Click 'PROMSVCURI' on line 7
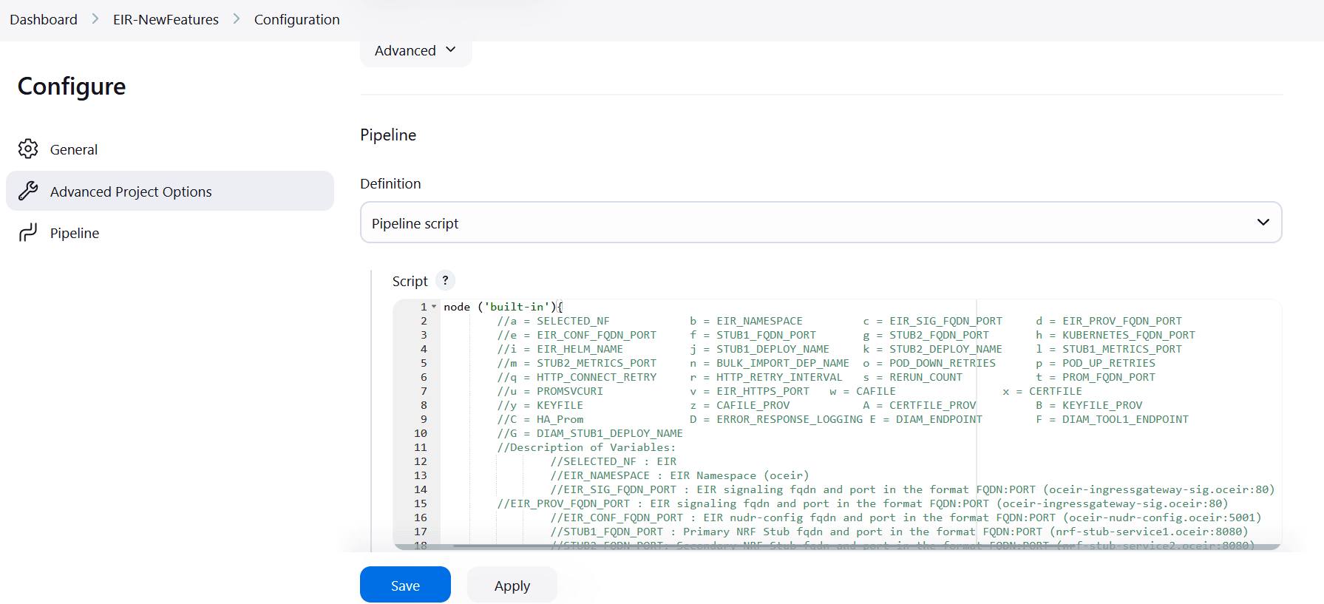Screen dimensions: 1324x604 pos(570,391)
